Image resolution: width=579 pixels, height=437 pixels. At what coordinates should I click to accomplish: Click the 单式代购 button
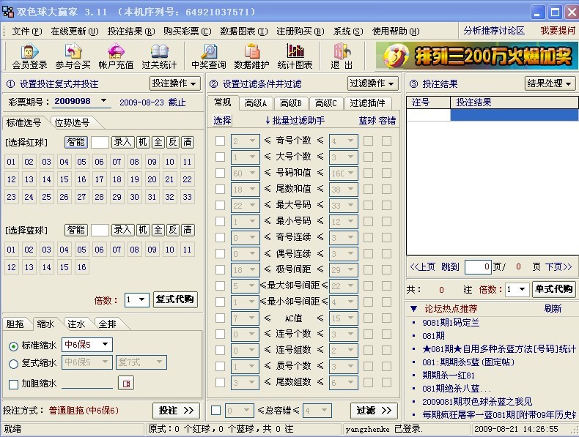pyautogui.click(x=554, y=289)
